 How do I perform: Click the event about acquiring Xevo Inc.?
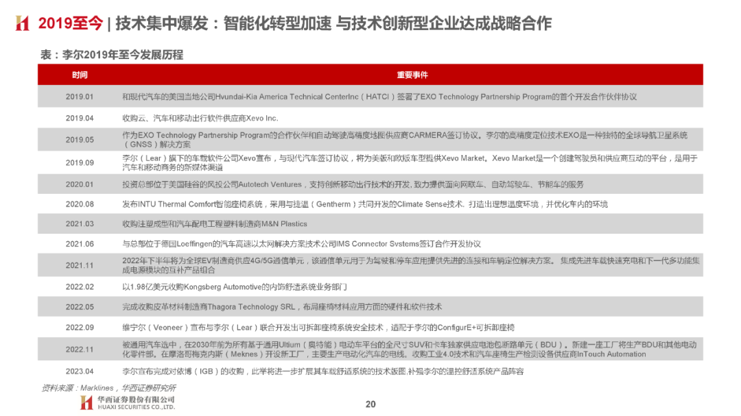[x=200, y=118]
